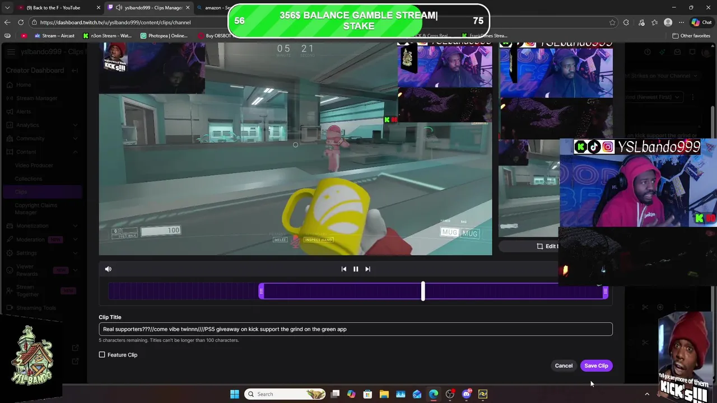Add this page to favorites star

612,22
